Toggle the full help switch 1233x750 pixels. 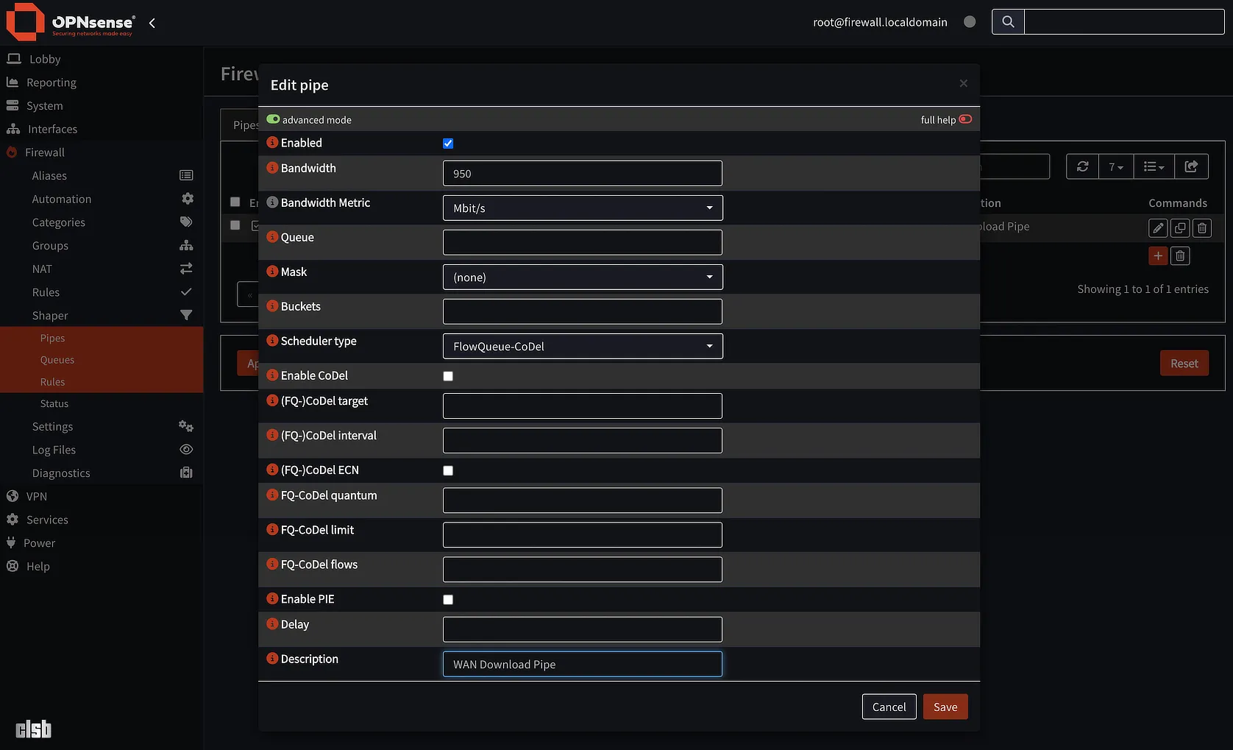point(965,119)
